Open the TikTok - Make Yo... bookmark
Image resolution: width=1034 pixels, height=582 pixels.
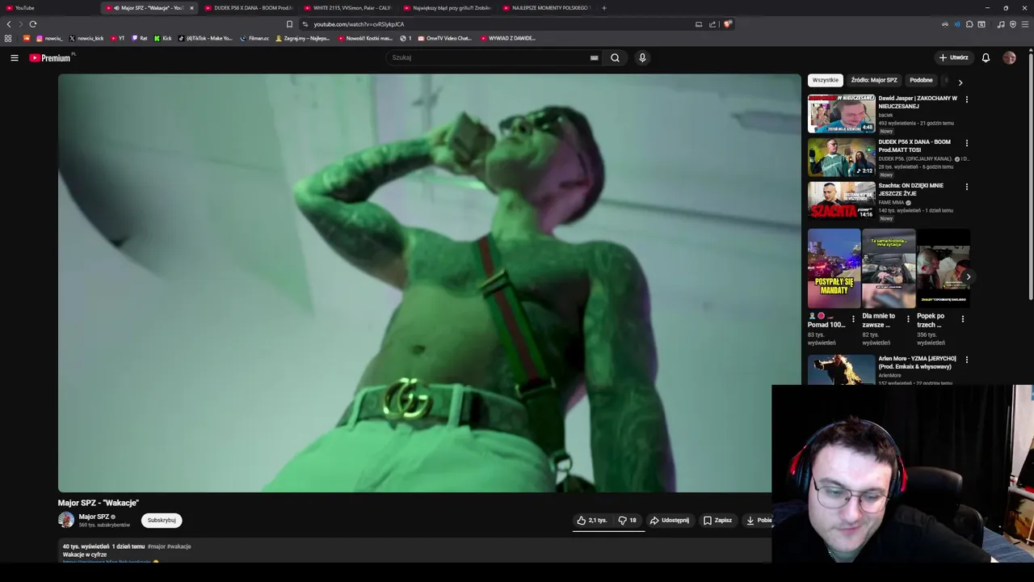[205, 38]
